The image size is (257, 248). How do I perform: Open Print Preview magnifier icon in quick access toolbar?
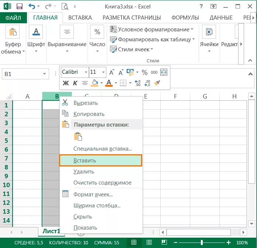tap(65, 6)
